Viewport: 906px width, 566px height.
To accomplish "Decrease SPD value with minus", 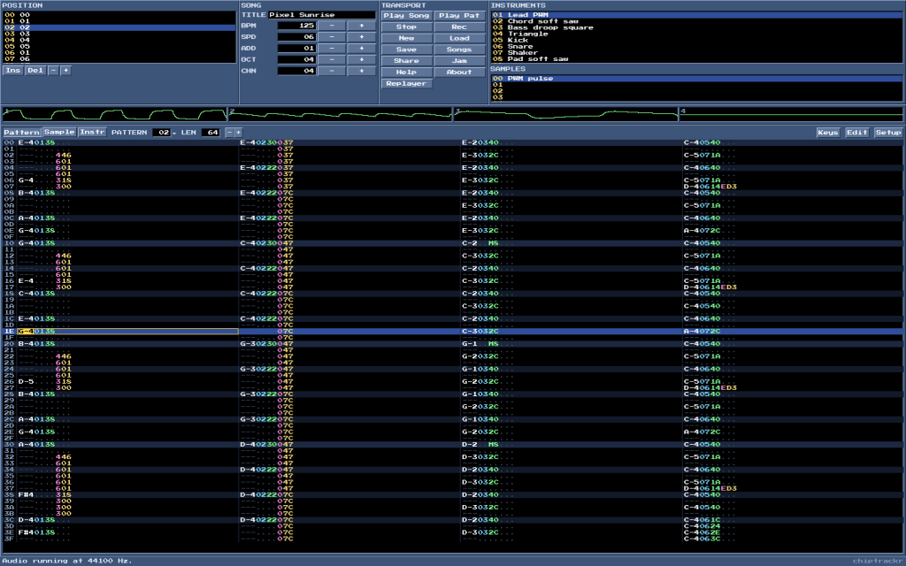I will (x=332, y=37).
